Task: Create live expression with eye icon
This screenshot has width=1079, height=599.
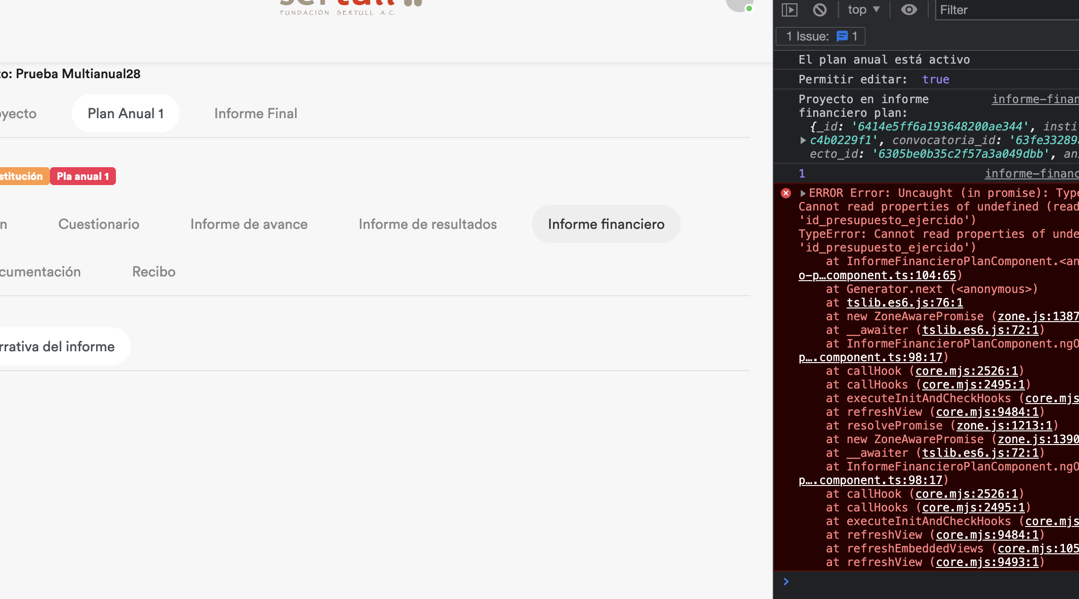Action: click(909, 10)
